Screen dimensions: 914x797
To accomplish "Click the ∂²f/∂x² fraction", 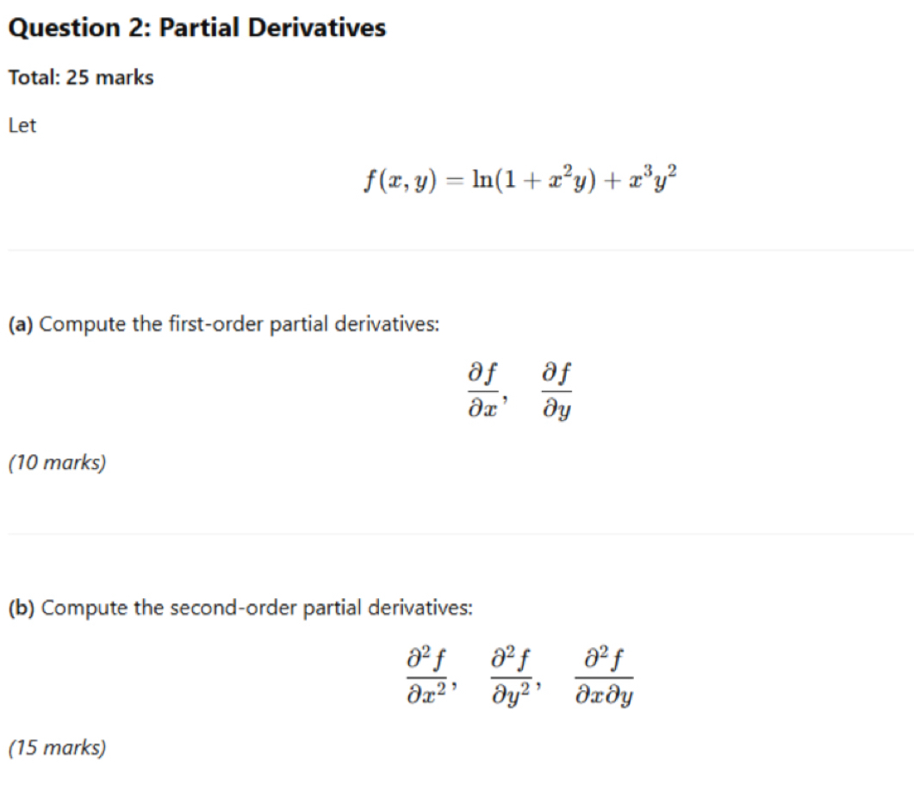I will 427,676.
